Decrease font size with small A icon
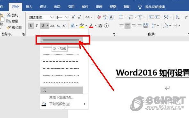Screen dimensions: 189x118 click(x=79, y=17)
